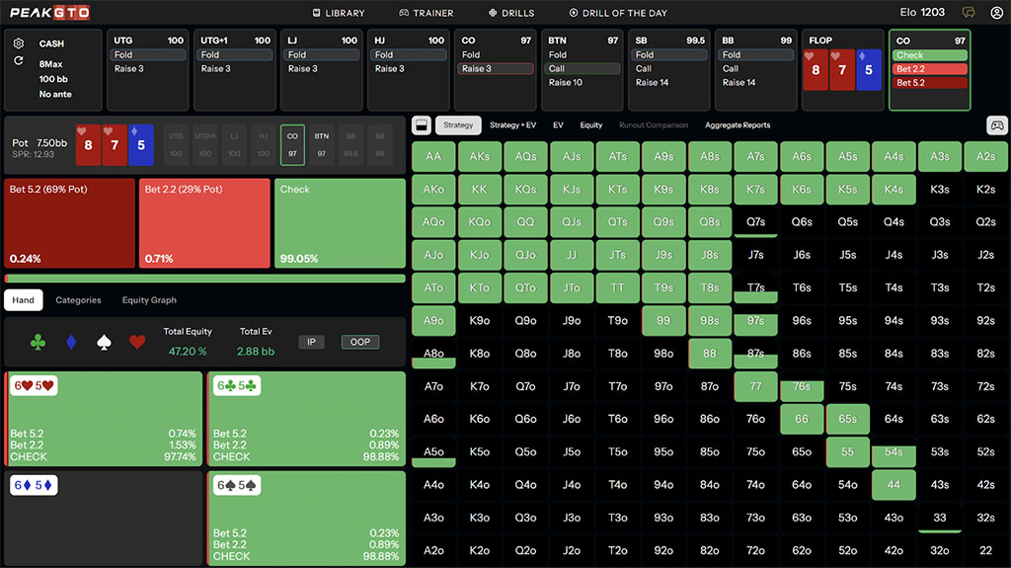The height and width of the screenshot is (568, 1011).
Task: Filter by the white spade suit icon
Action: [x=104, y=342]
